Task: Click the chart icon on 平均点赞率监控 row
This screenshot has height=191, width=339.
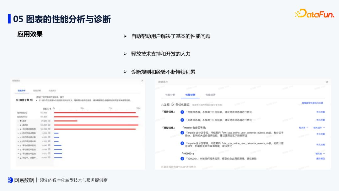Action: click(x=21, y=145)
